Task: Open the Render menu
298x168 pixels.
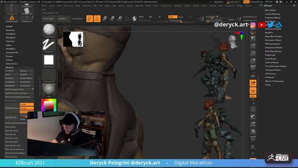Action: click(187, 6)
